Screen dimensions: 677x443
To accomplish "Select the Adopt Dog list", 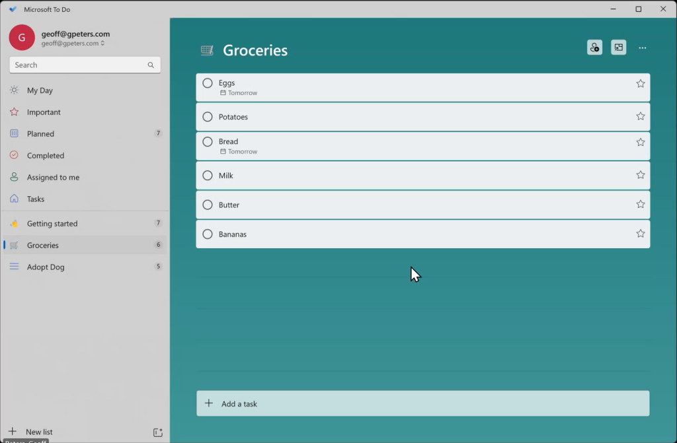I will pos(46,267).
